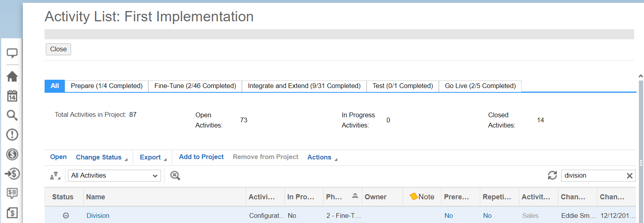
Task: Open the calendar icon in sidebar
Action: (12, 96)
